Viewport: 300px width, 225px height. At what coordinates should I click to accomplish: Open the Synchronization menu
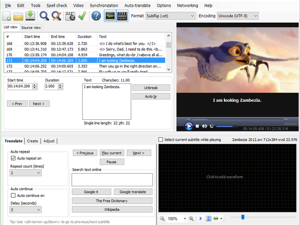point(104,6)
